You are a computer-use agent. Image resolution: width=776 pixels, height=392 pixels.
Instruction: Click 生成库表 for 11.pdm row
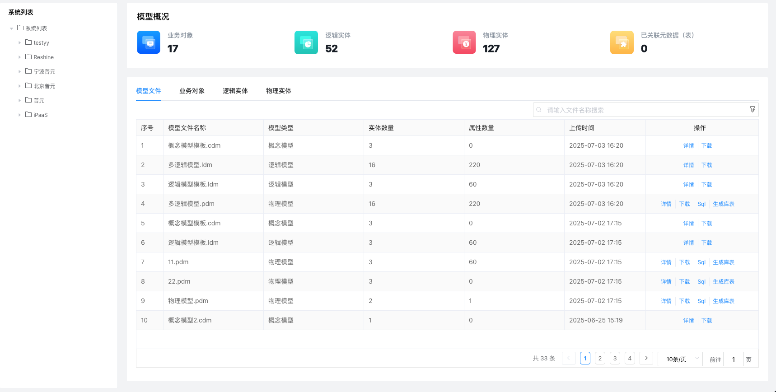723,262
